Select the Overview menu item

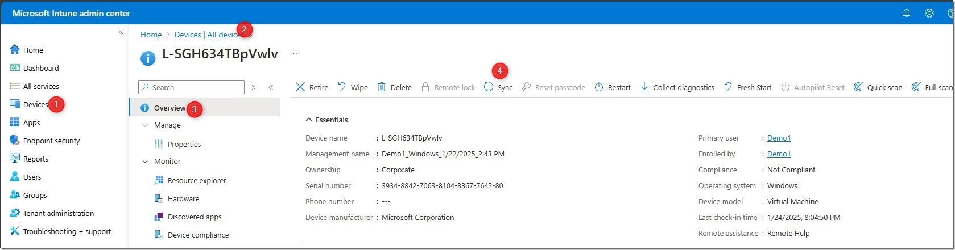click(205, 108)
